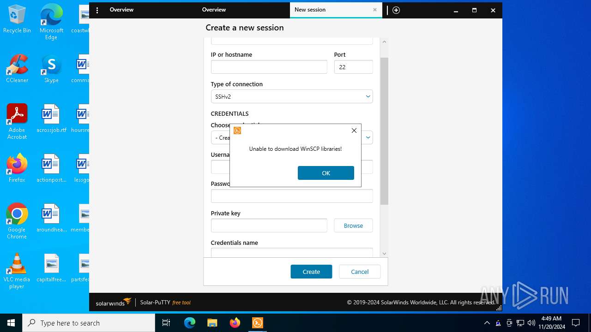Open the clock and date flyout

(551, 323)
